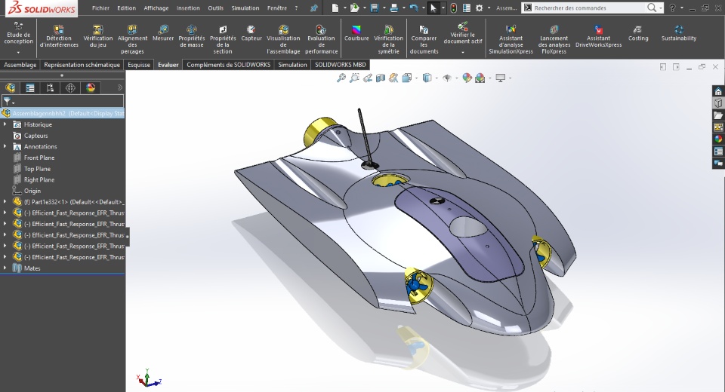Open the Outils menu
Screen dimensions: 725x392
(215, 8)
